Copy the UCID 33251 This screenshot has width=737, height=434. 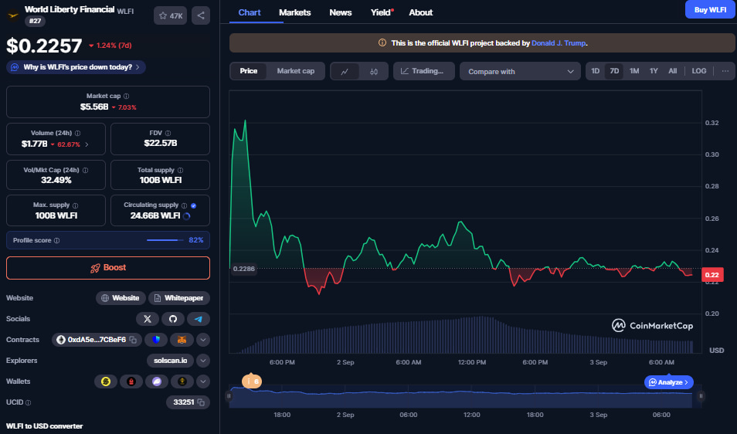(x=201, y=402)
